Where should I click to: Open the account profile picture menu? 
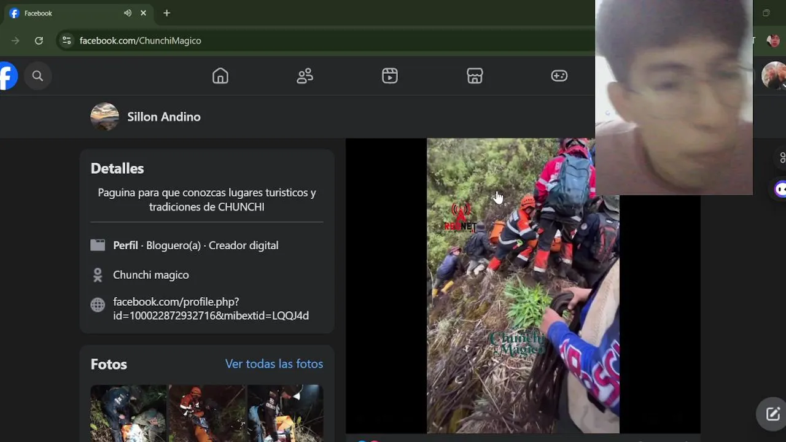[x=774, y=76]
